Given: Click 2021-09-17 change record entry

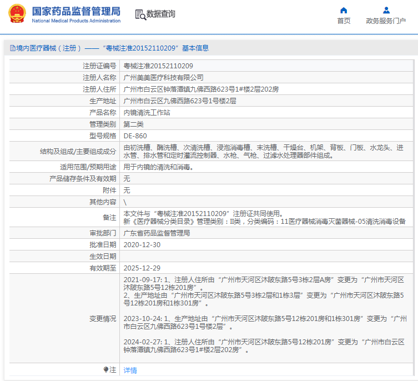Looking at the screenshot, I should click(x=264, y=292).
